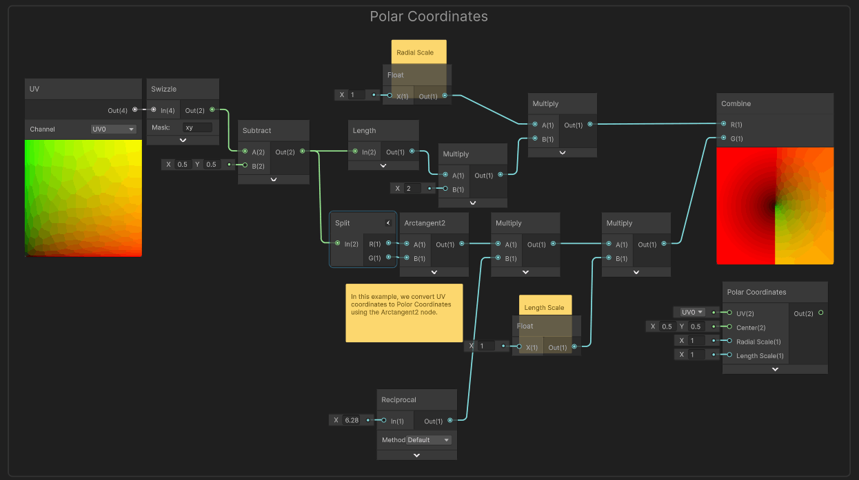Viewport: 859px width, 480px height.
Task: Click Polar Coordinates Length Scale X 1 field
Action: tap(696, 355)
